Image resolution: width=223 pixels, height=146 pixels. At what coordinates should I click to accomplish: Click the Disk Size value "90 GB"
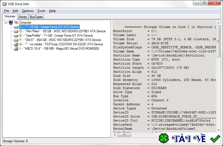156,76
